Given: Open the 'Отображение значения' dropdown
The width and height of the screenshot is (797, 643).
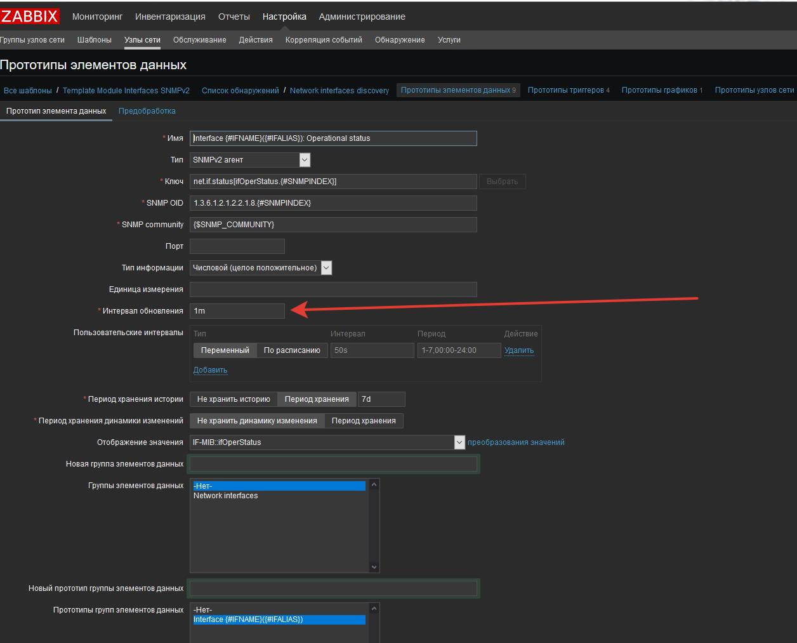Looking at the screenshot, I should coord(327,442).
